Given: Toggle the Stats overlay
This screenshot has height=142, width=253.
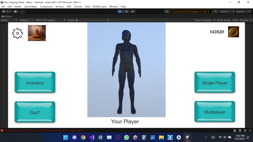Looking at the screenshot, I should click(235, 20).
